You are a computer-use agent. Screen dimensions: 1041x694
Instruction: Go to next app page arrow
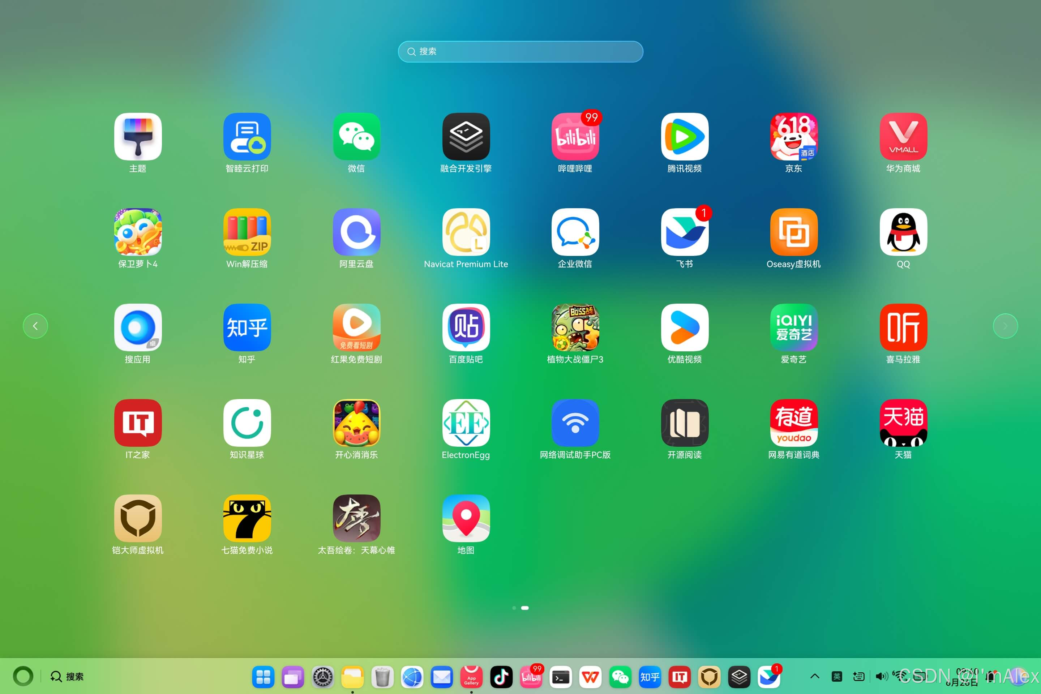[x=1005, y=326]
